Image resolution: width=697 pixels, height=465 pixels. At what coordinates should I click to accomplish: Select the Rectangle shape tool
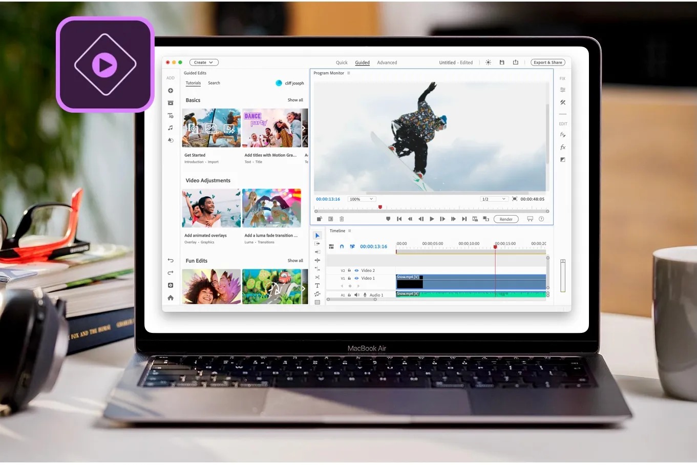(318, 302)
